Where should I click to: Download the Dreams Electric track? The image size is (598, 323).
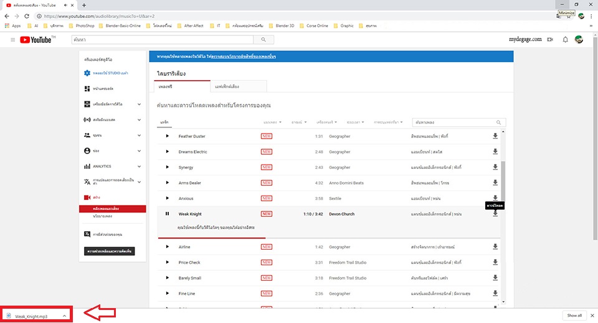[x=495, y=152]
